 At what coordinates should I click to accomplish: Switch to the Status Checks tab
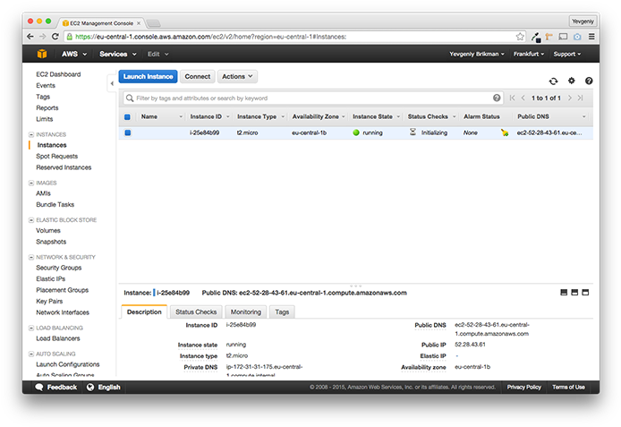click(195, 312)
